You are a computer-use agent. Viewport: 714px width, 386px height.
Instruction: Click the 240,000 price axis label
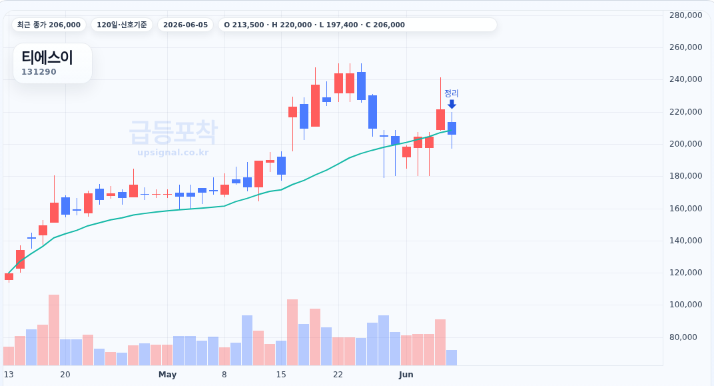click(686, 79)
